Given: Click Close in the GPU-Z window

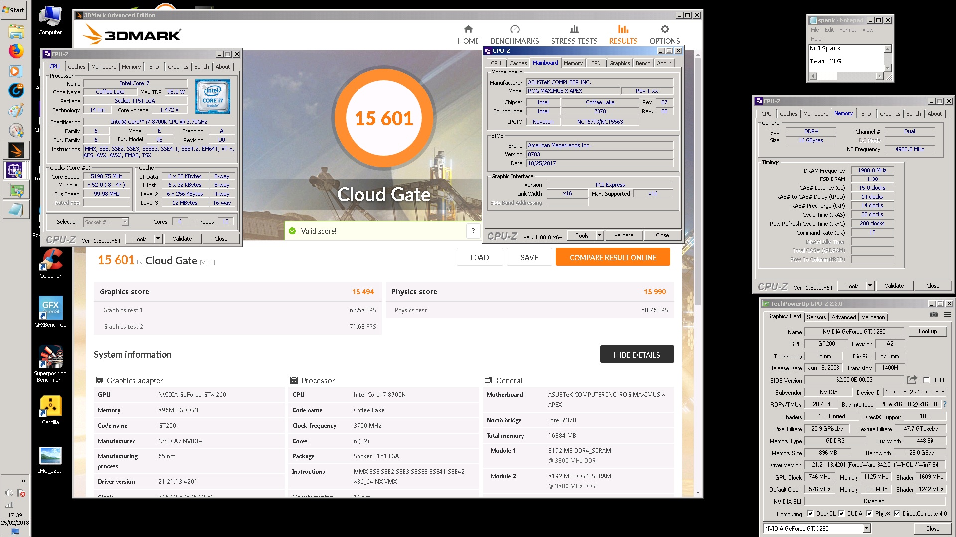Looking at the screenshot, I should coord(932,528).
